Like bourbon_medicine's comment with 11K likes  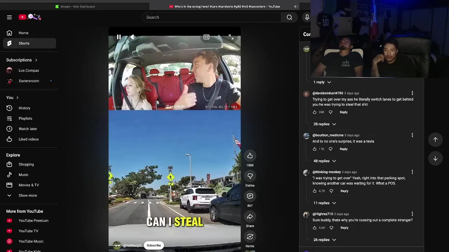click(315, 149)
